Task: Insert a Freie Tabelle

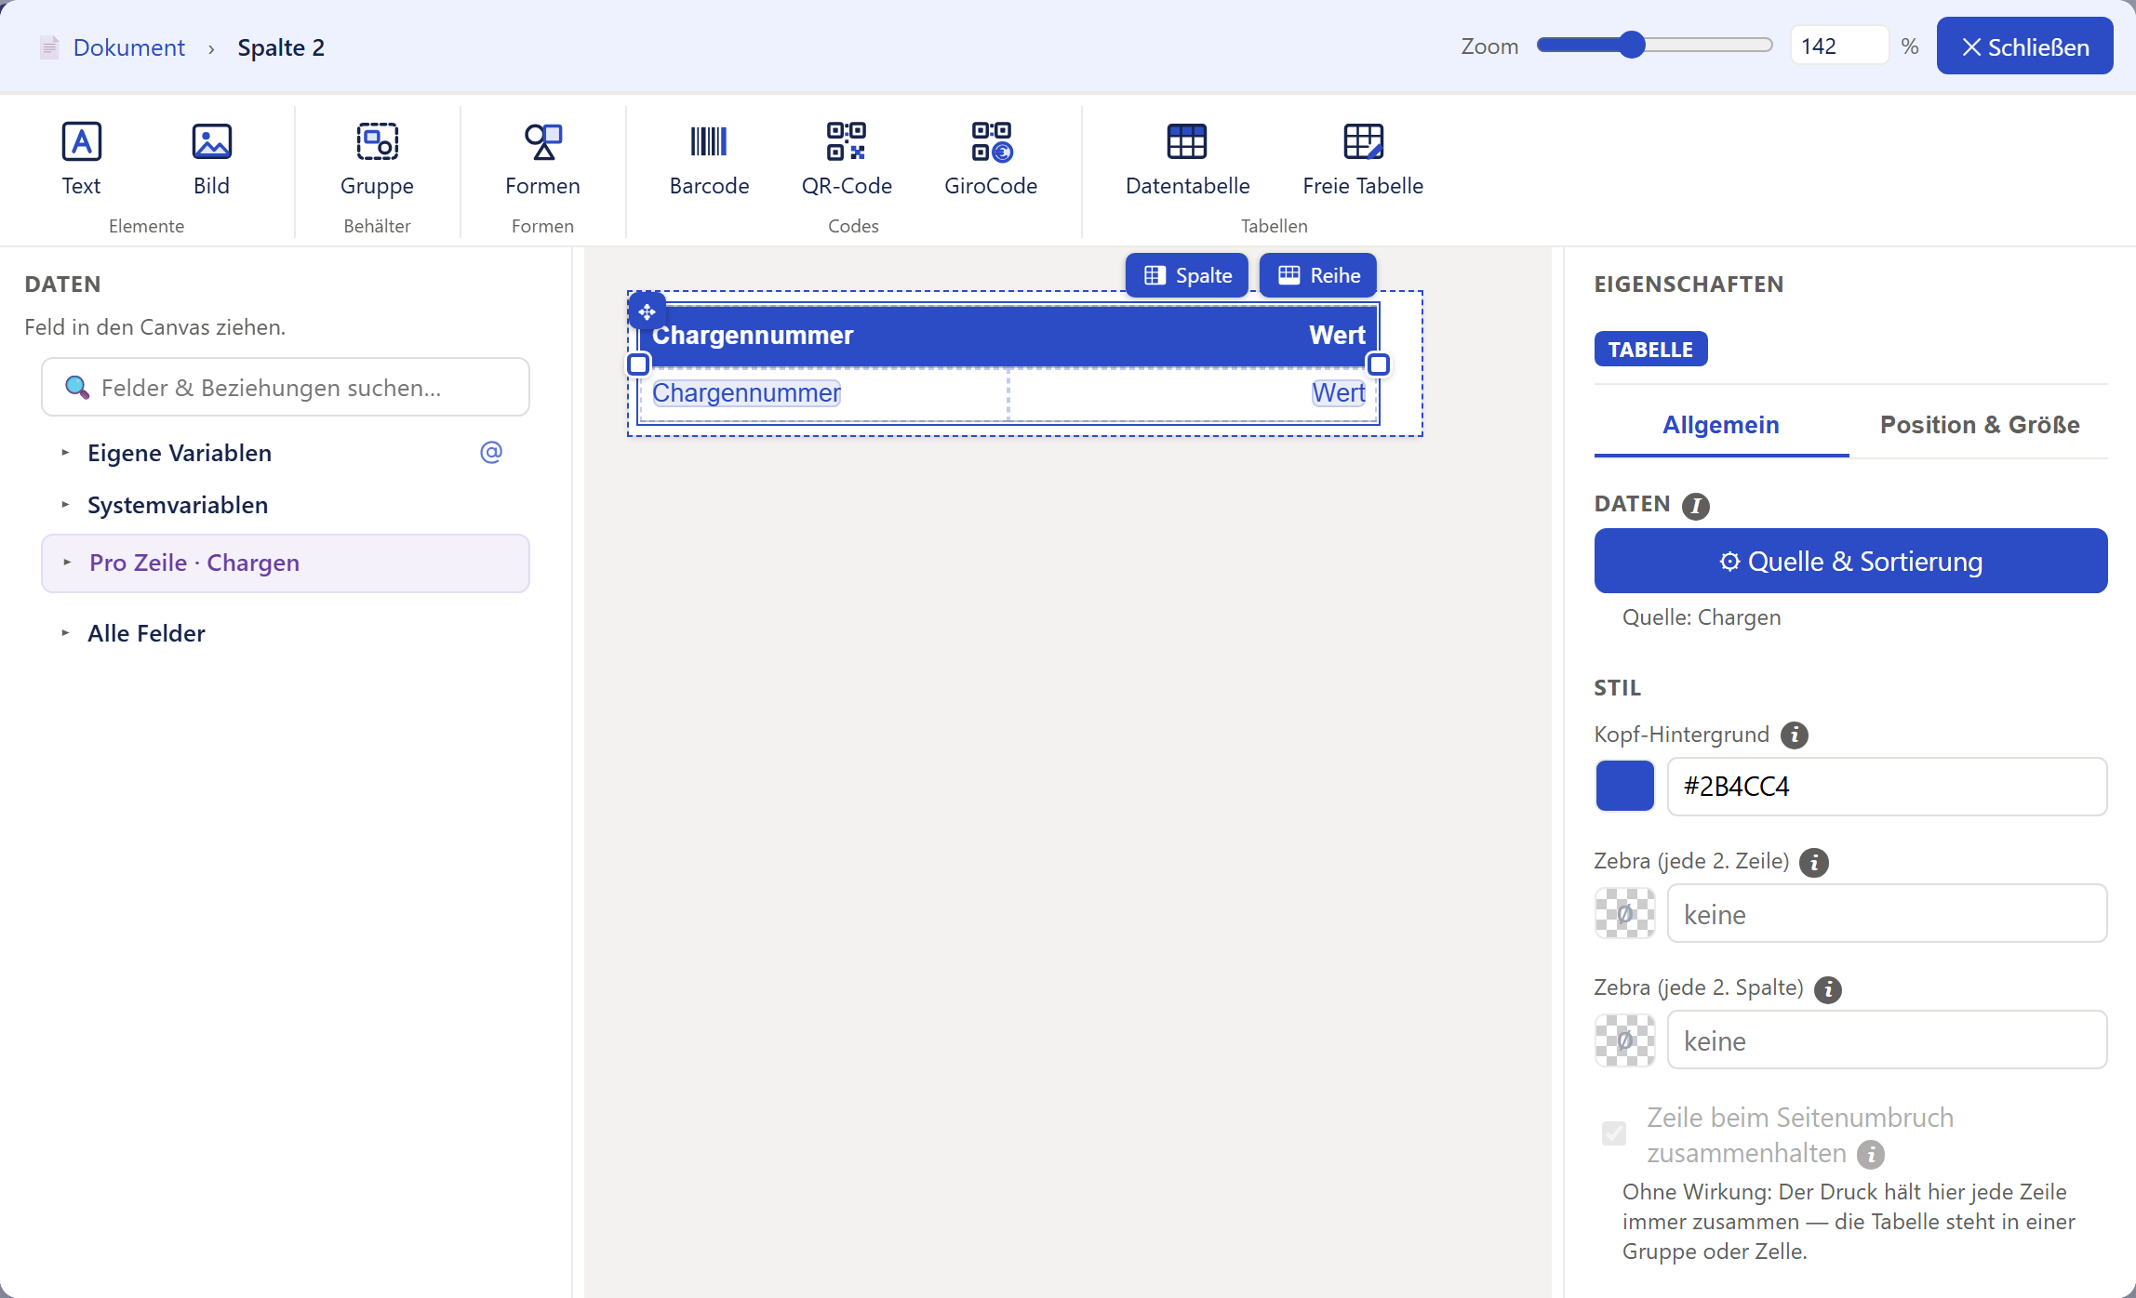Action: (1363, 159)
